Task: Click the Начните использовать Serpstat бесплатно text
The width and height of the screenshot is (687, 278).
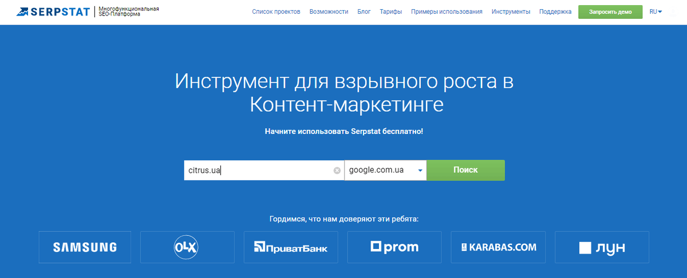Action: 344,131
